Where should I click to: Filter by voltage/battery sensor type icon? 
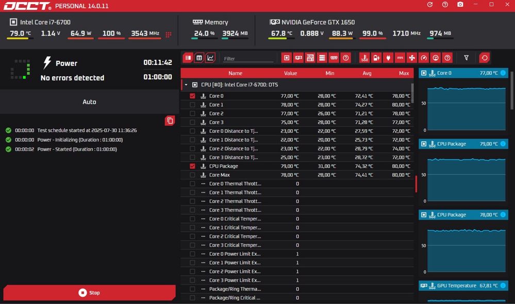376,58
